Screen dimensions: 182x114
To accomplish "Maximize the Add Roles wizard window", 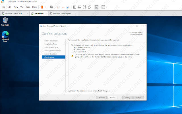I will [137, 26].
